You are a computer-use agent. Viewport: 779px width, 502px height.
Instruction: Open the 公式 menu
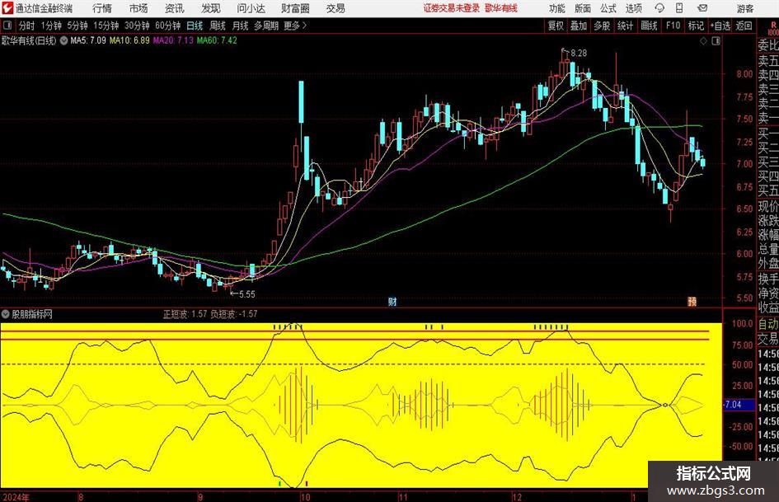point(608,8)
